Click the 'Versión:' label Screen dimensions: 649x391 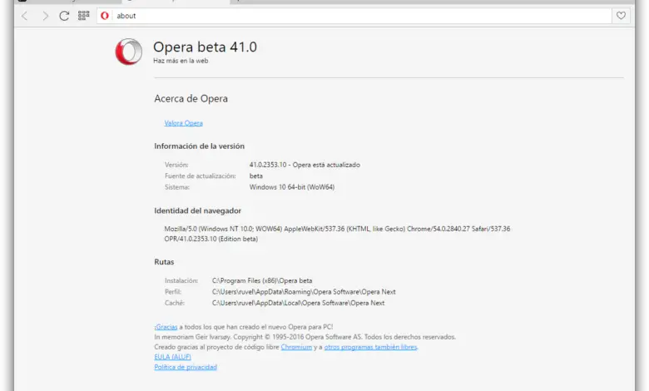tap(176, 165)
